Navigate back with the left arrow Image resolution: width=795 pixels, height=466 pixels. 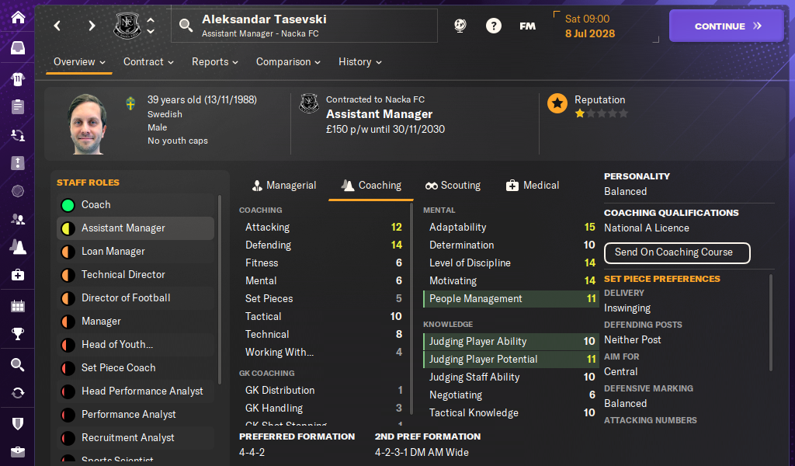(57, 26)
